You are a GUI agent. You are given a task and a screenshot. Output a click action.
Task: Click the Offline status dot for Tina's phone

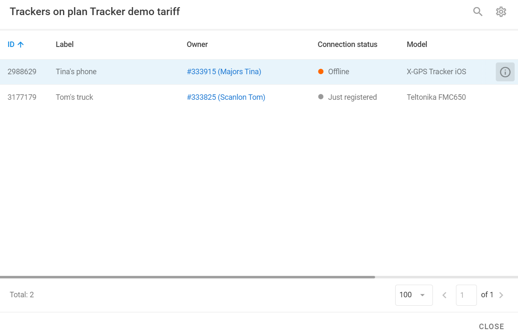point(321,71)
